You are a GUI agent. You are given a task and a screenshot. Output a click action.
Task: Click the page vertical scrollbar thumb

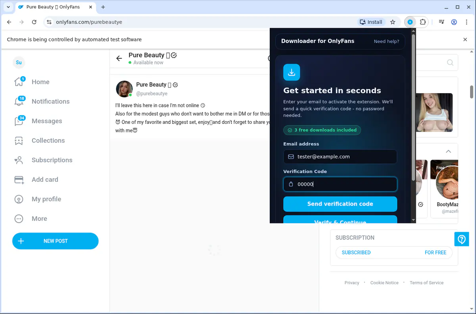(x=472, y=92)
